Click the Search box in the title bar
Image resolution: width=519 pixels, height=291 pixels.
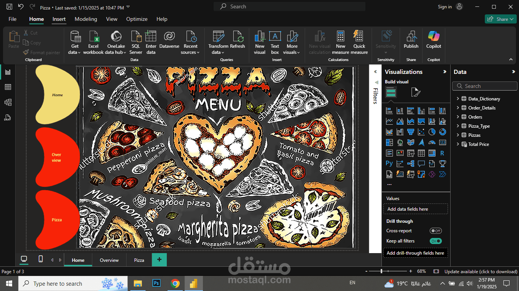pos(290,6)
